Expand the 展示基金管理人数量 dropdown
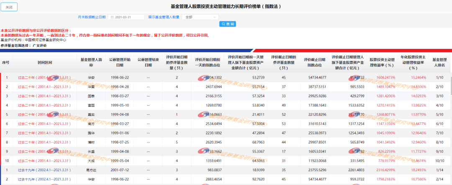This screenshot has width=452, height=185. 200,17
